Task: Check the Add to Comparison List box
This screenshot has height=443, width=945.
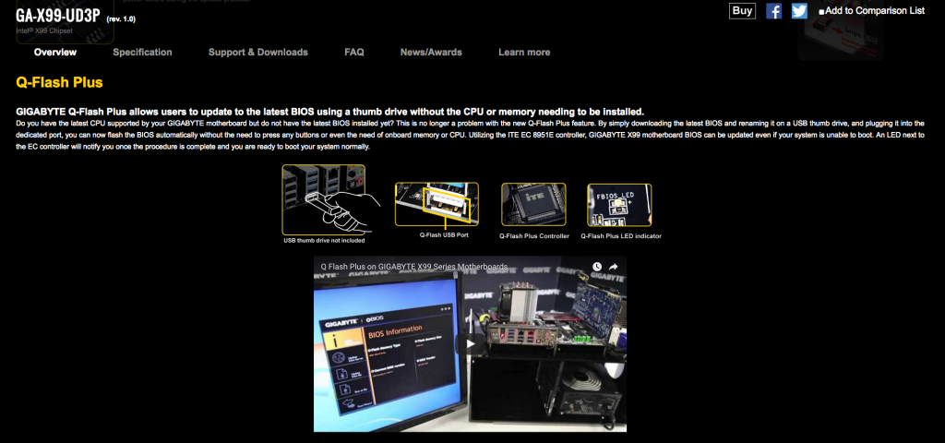Action: (821, 12)
